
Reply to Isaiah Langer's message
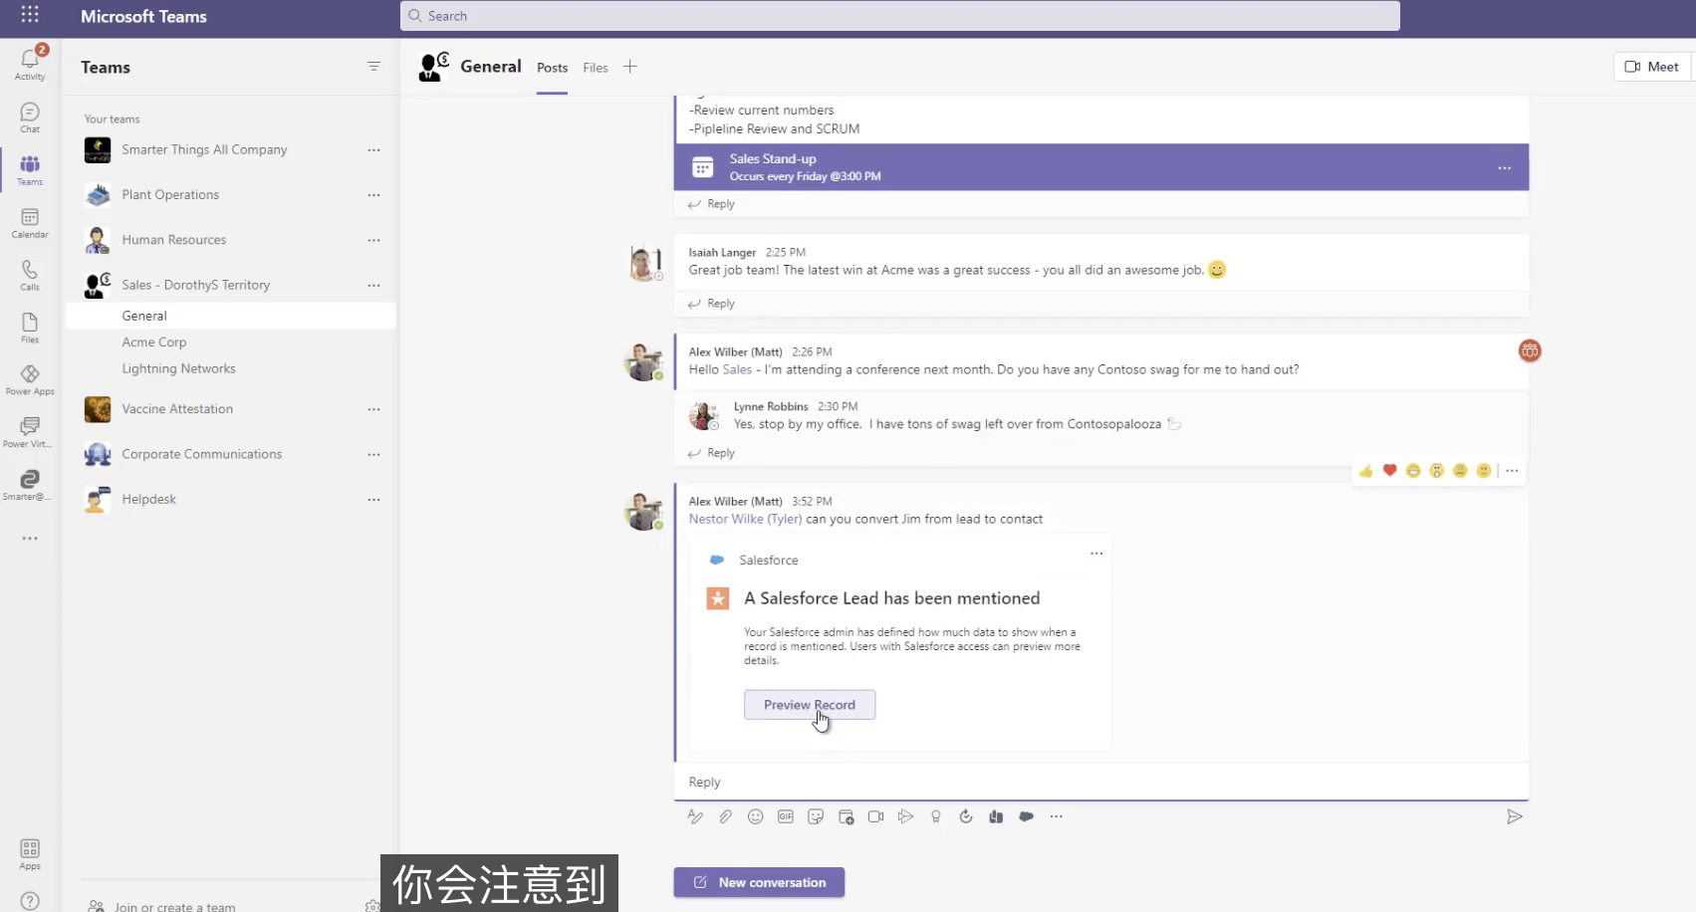click(x=711, y=304)
